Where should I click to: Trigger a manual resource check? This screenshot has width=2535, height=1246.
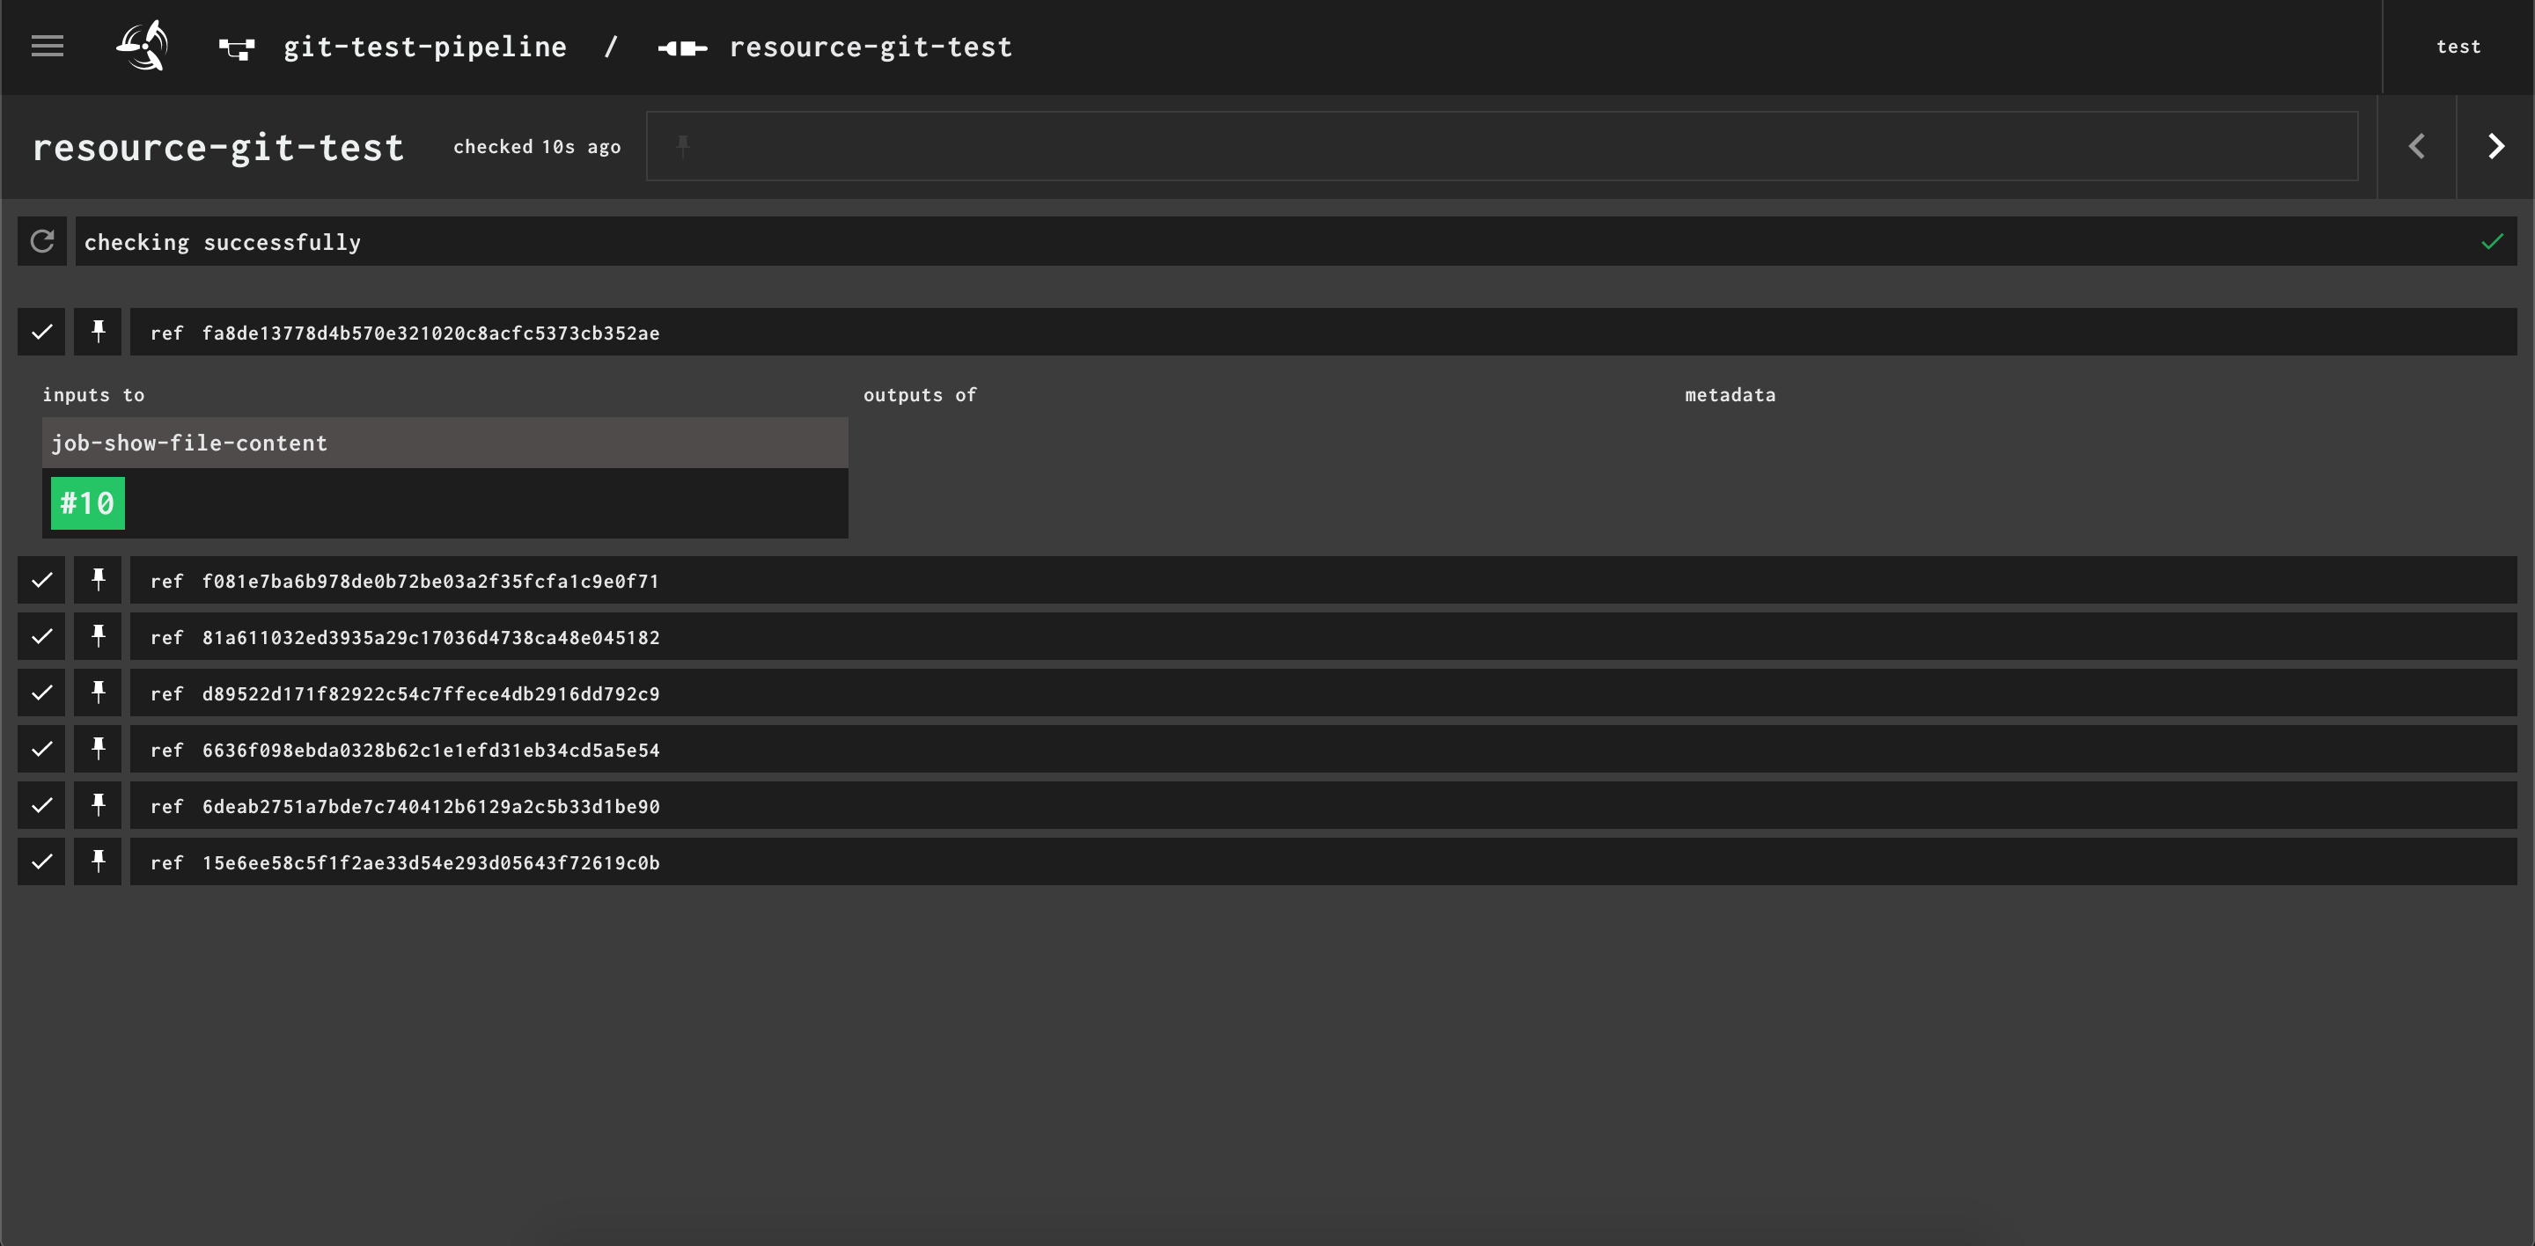(x=42, y=241)
